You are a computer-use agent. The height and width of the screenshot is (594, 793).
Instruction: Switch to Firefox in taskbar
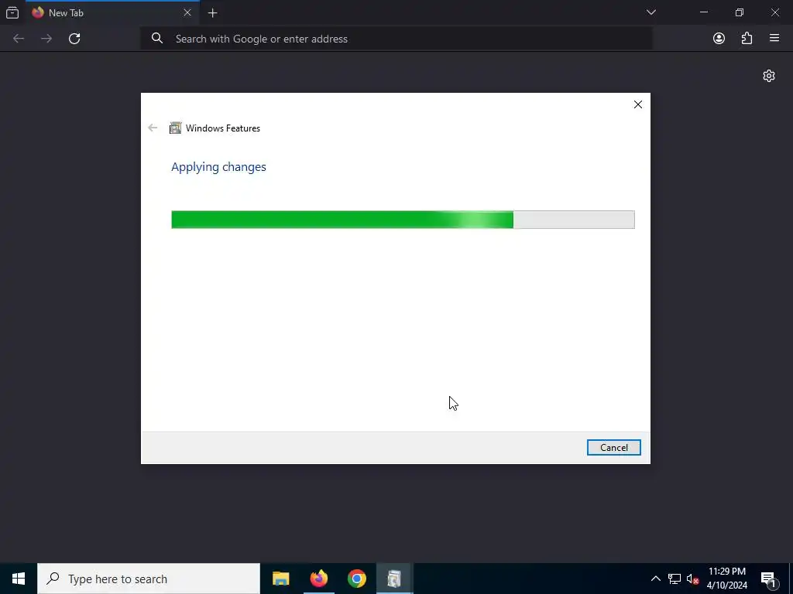coord(318,579)
